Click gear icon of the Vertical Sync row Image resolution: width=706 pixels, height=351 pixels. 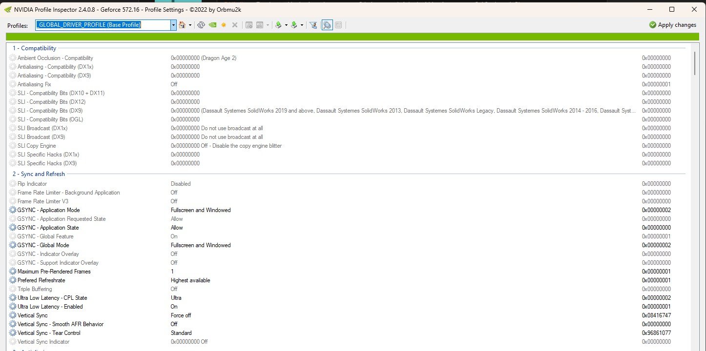click(x=13, y=315)
